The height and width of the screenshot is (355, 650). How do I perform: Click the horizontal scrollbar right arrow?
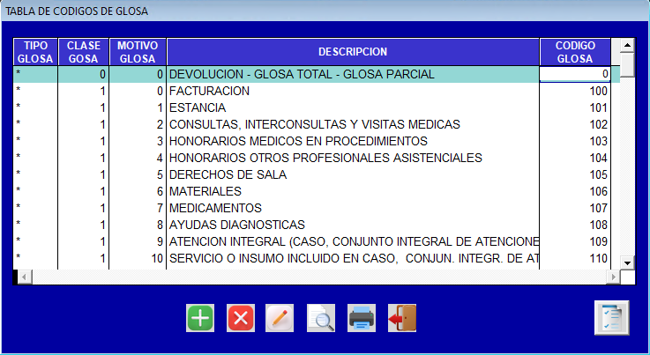[x=613, y=277]
